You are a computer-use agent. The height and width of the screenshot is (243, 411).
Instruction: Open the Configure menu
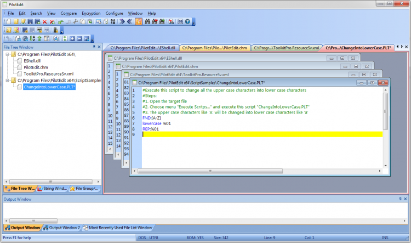tap(115, 13)
